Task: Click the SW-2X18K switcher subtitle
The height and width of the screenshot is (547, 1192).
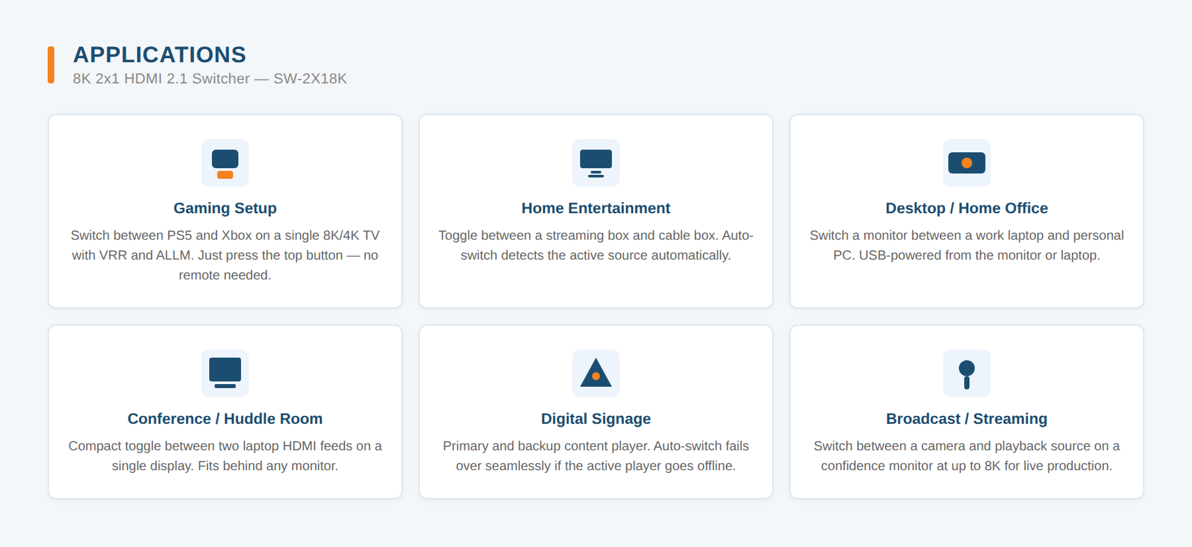Action: (210, 79)
